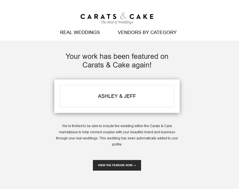Select the Ashley & Jeff wedding title
Screen dimensions: 239x189
pyautogui.click(x=117, y=96)
